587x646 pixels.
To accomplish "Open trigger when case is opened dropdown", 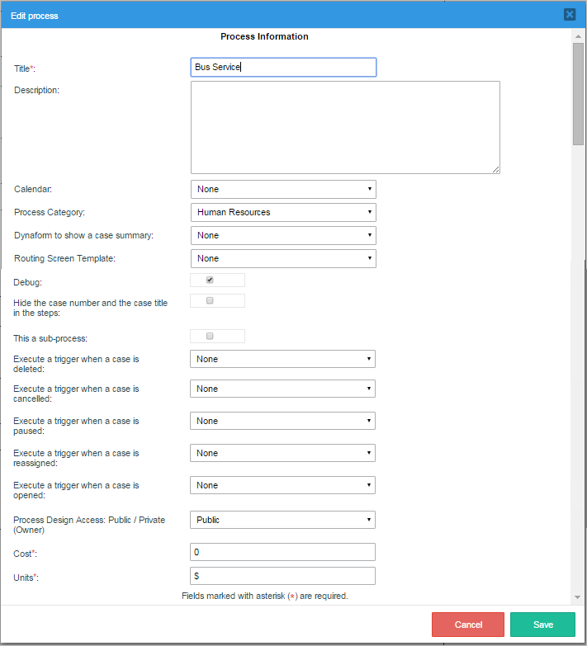I will (282, 485).
